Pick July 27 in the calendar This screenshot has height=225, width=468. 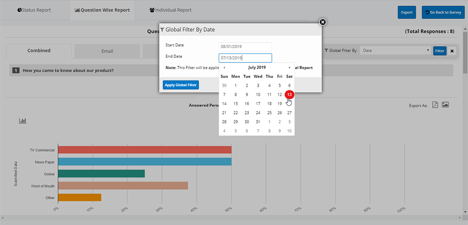click(289, 113)
